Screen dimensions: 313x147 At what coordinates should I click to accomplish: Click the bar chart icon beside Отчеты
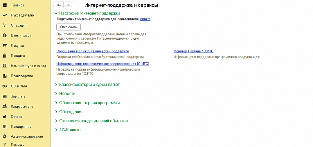pos(5,116)
